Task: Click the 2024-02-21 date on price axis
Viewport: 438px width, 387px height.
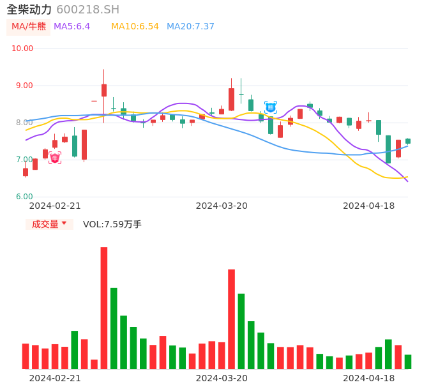Action: tap(55, 206)
